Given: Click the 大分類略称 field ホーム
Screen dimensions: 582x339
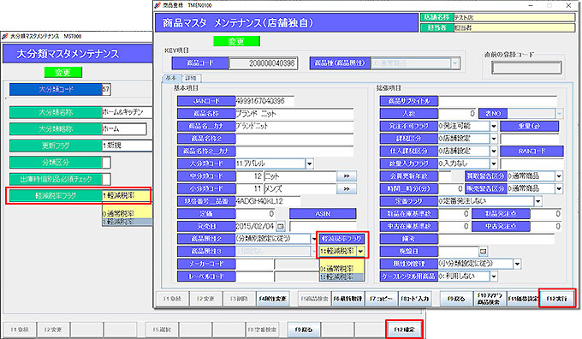Looking at the screenshot, I should (124, 129).
